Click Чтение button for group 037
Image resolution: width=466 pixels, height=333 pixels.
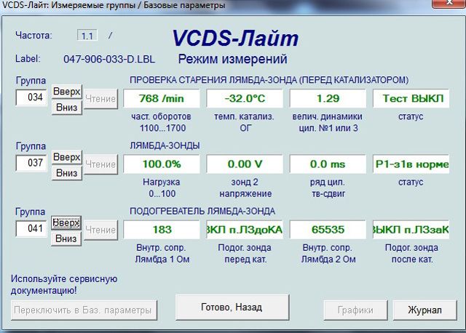coord(99,164)
